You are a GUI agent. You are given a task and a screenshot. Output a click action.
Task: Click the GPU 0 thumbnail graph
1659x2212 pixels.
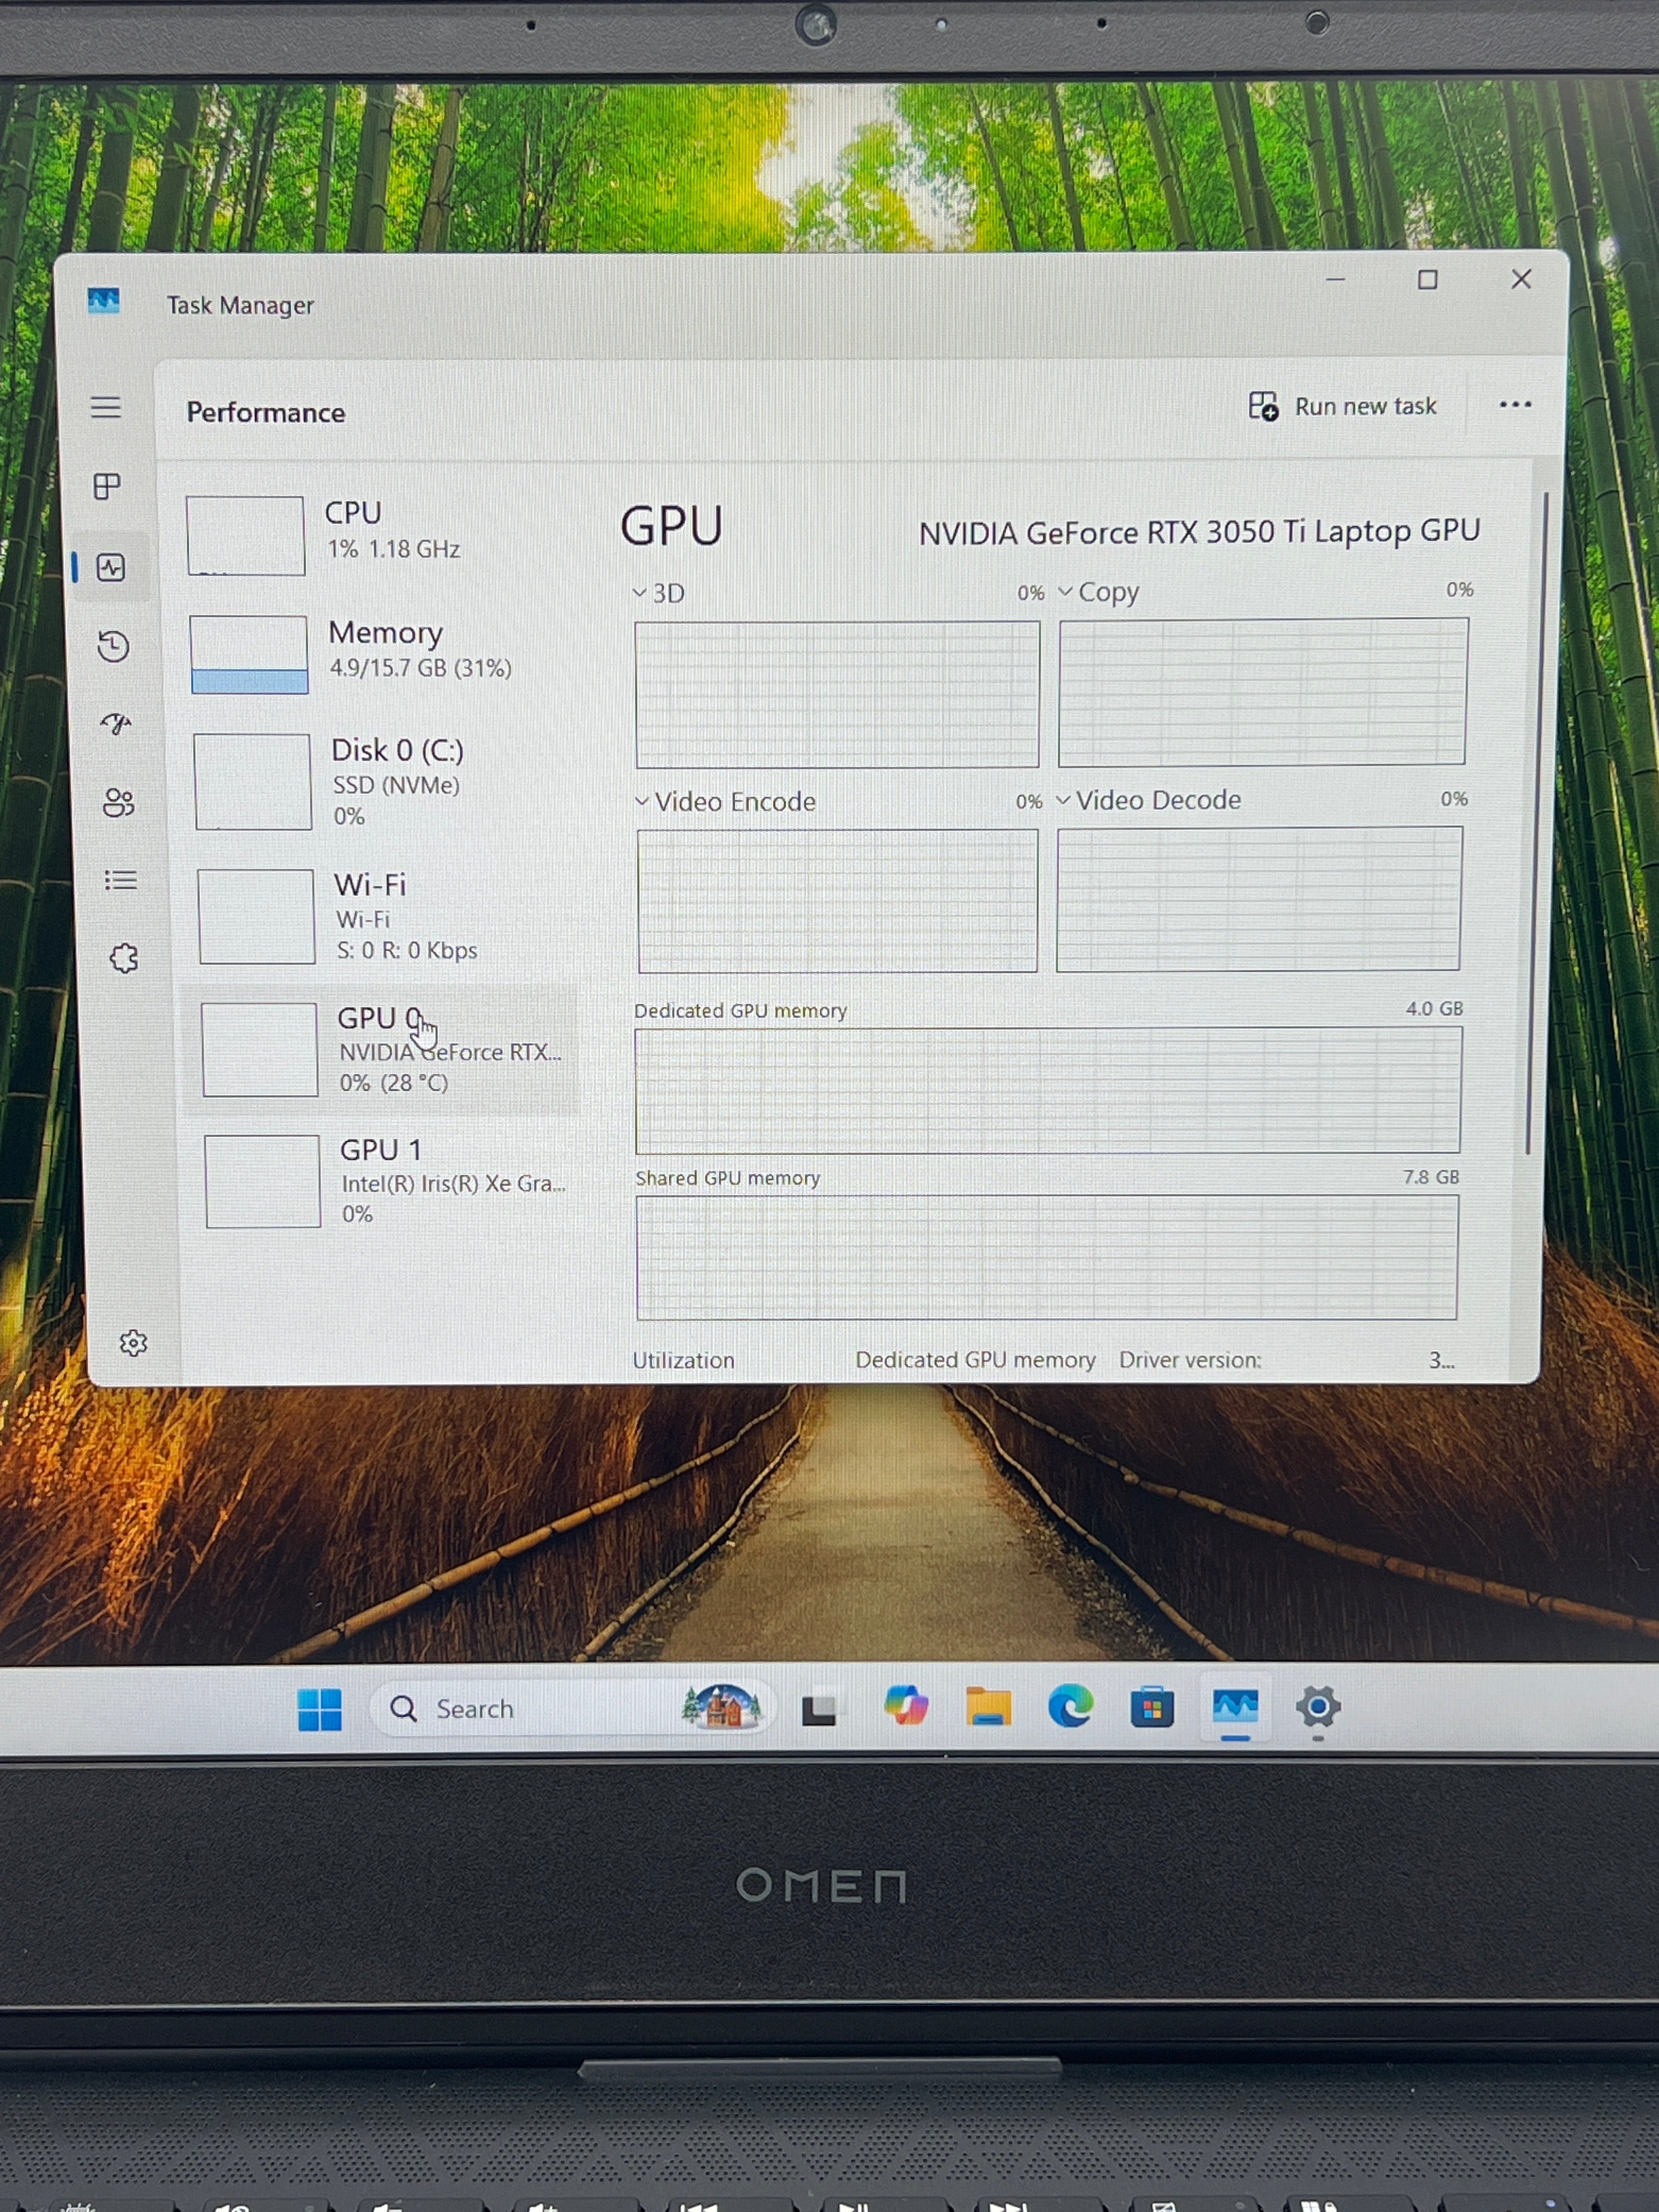tap(260, 1050)
